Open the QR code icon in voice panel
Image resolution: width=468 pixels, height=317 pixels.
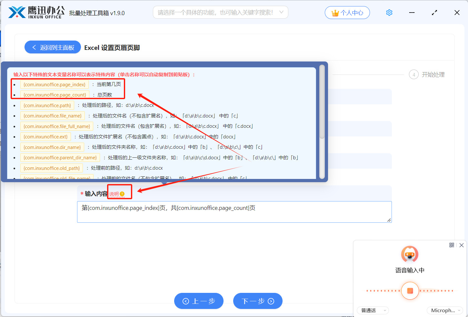click(452, 245)
